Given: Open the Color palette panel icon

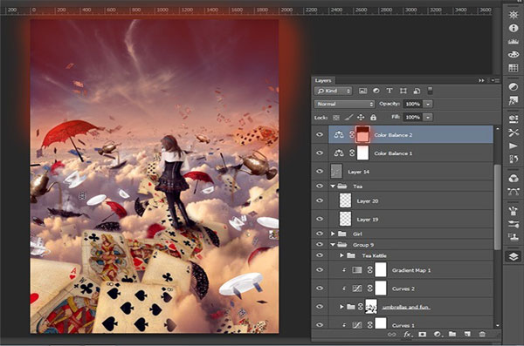Looking at the screenshot, I should tap(514, 54).
